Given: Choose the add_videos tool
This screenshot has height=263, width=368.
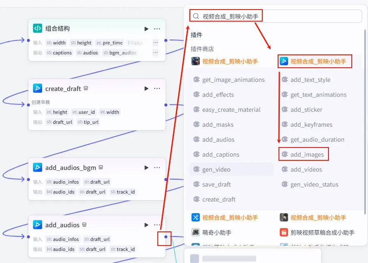Looking at the screenshot, I should click(x=302, y=170).
